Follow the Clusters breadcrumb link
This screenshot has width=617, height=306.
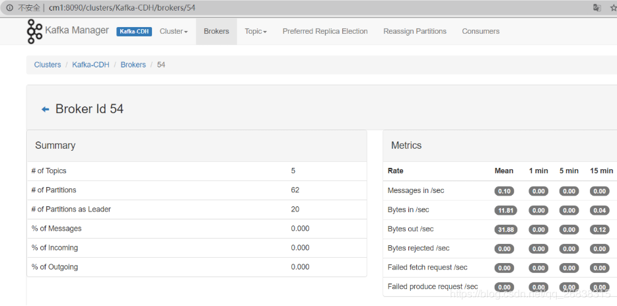click(48, 65)
